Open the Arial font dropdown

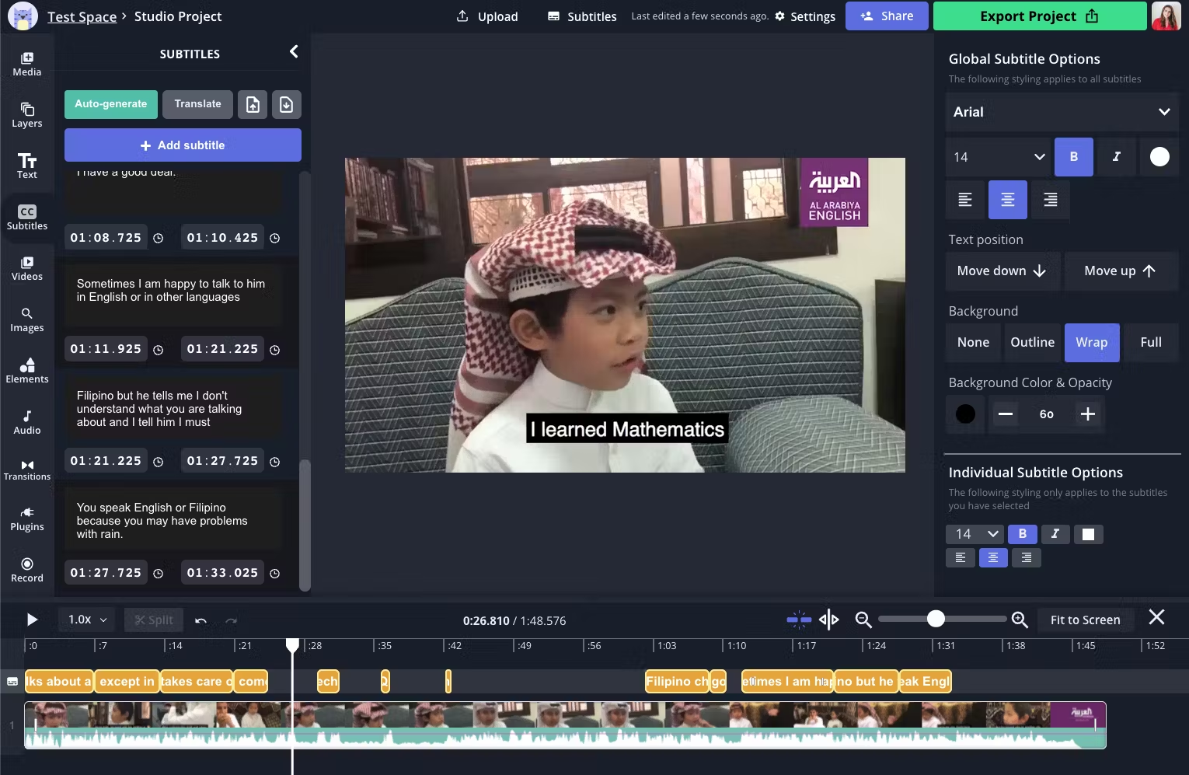point(1061,112)
